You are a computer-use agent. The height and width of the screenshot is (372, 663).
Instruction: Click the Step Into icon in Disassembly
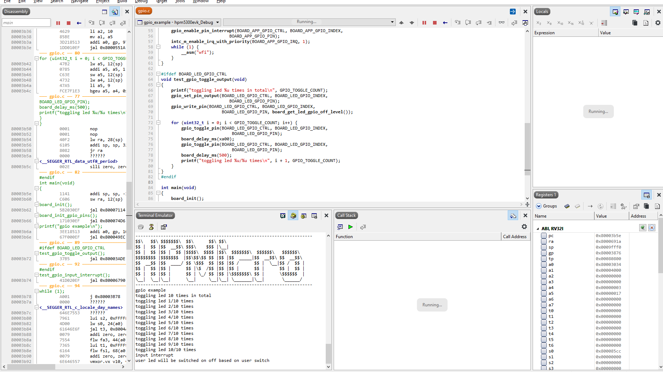pos(92,23)
